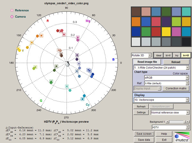Click the Background slider left arrow
Viewport: 192px width, 143px height.
coord(167,122)
